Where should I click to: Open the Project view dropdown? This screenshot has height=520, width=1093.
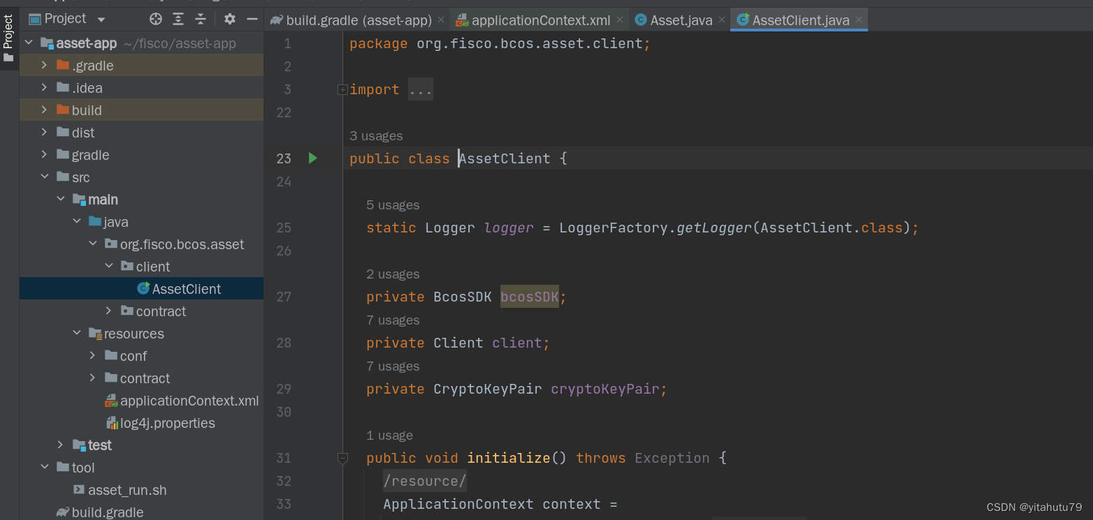[x=101, y=20]
